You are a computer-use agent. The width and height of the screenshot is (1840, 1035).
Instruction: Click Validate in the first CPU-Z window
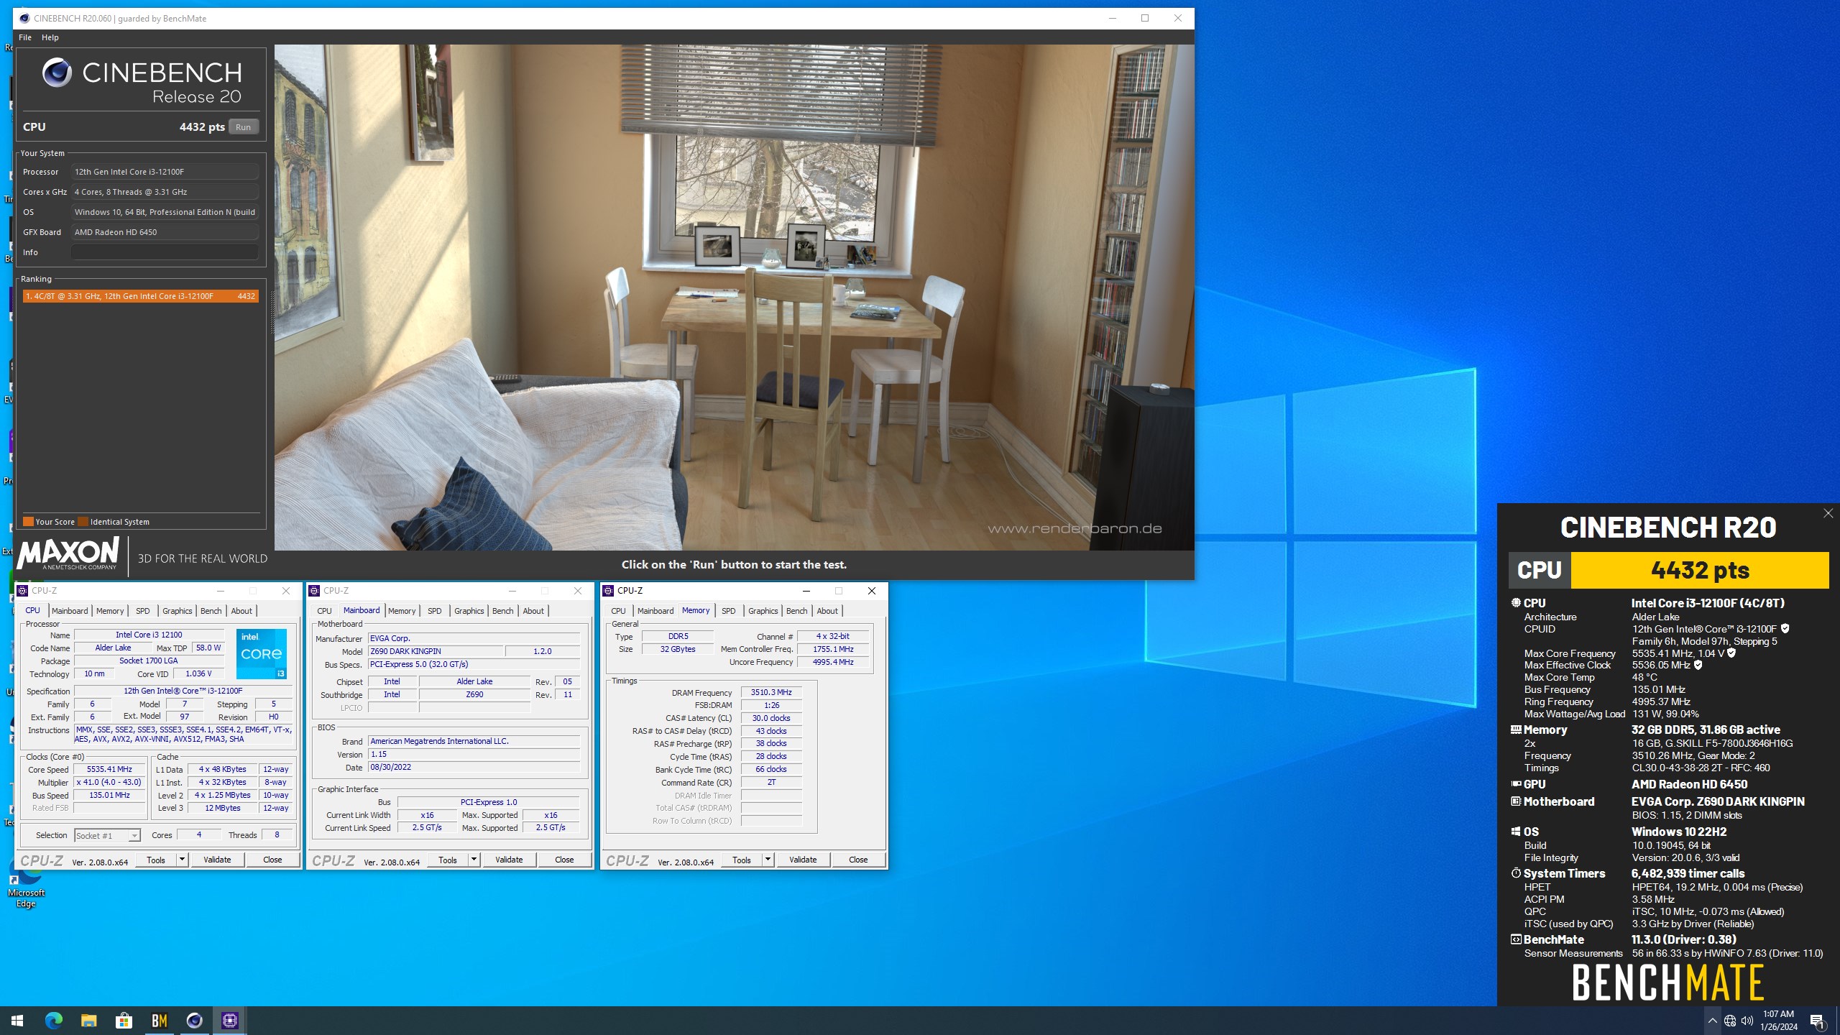tap(217, 860)
